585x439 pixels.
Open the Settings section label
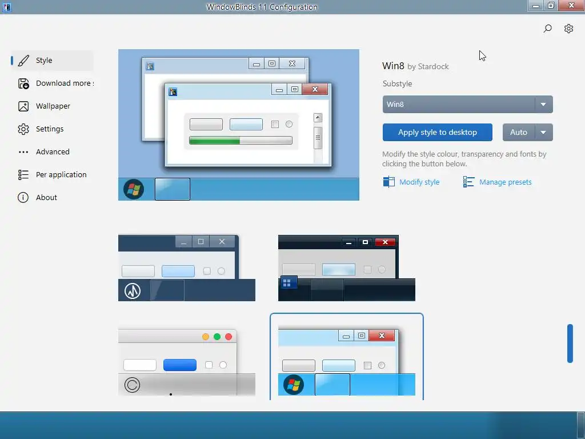(50, 129)
